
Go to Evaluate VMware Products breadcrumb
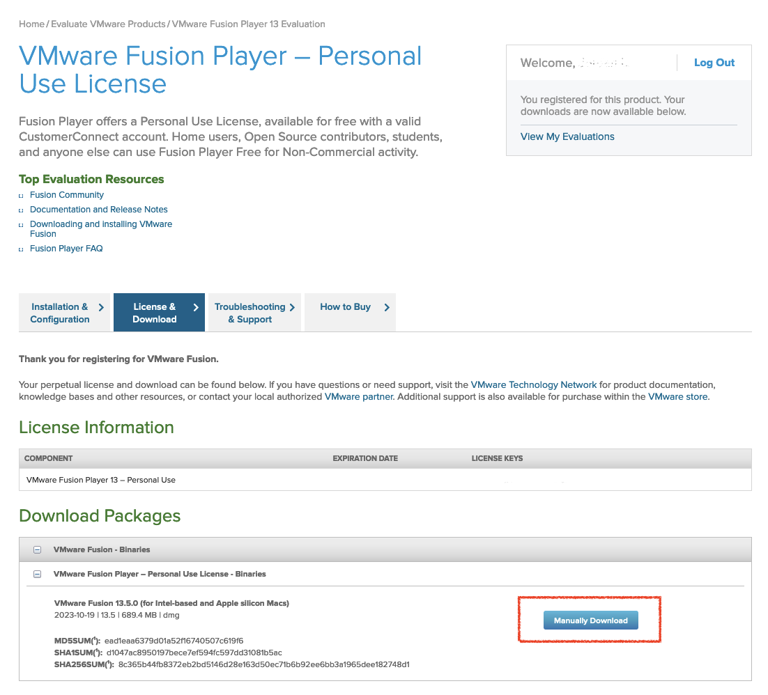tap(108, 24)
